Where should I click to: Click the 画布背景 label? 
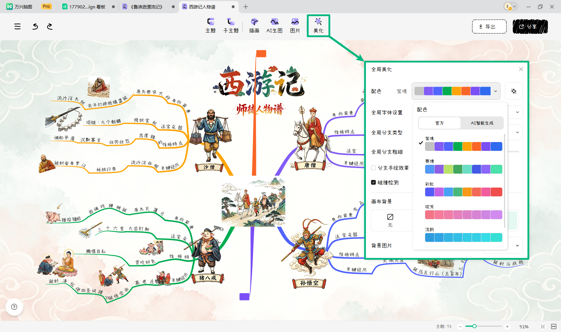[382, 201]
